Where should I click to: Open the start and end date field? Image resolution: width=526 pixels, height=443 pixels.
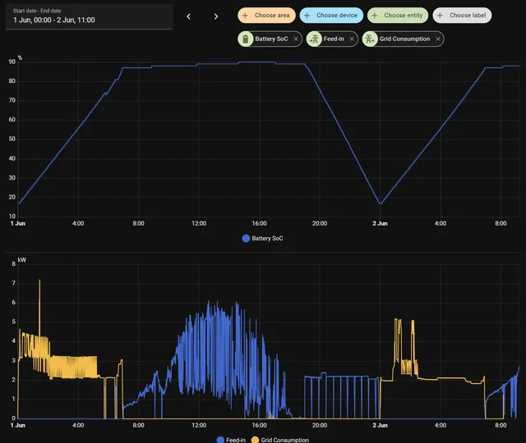click(89, 16)
